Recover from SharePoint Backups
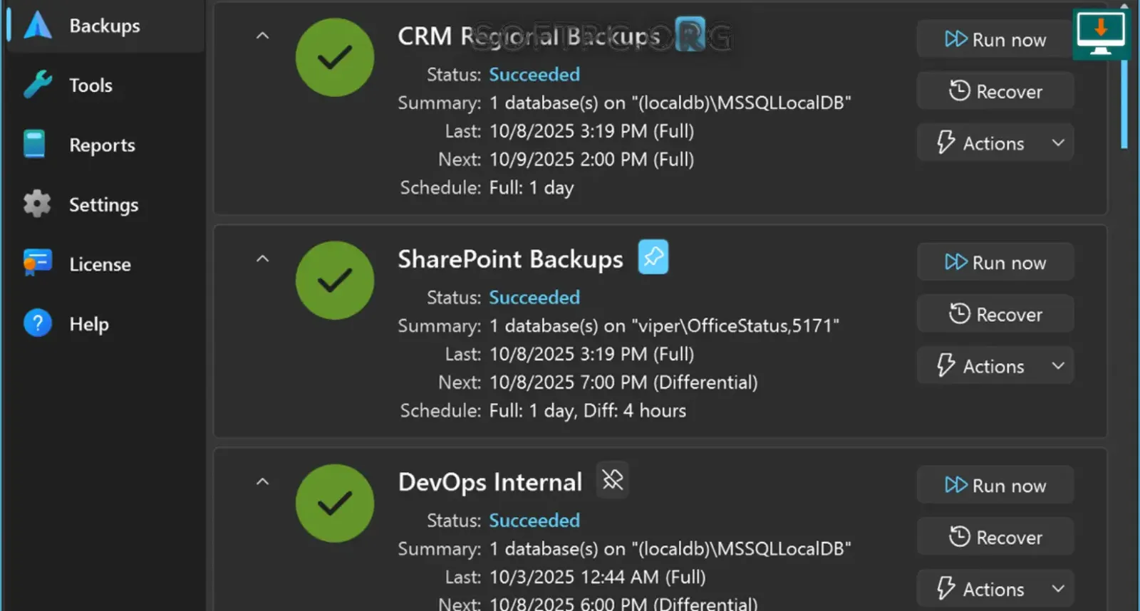This screenshot has height=611, width=1140. point(995,314)
